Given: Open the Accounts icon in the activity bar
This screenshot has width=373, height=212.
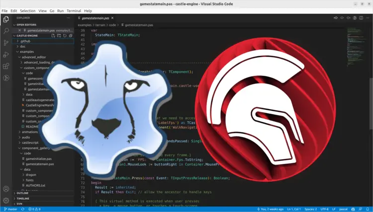Looking at the screenshot, I should (6, 189).
